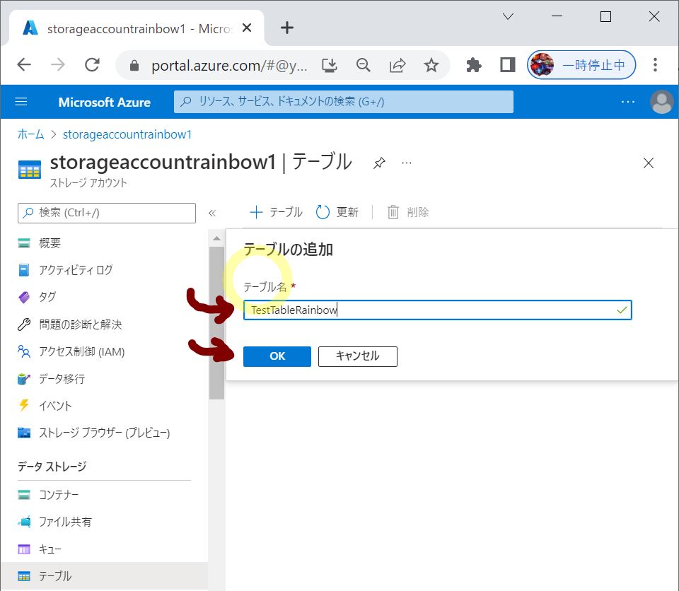Select テーブル in the sidebar menu
Screen dimensions: 679x591
104,576
